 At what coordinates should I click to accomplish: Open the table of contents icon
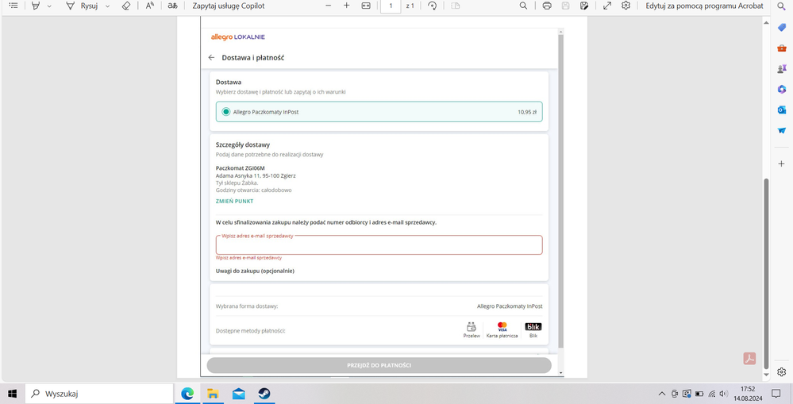[13, 6]
